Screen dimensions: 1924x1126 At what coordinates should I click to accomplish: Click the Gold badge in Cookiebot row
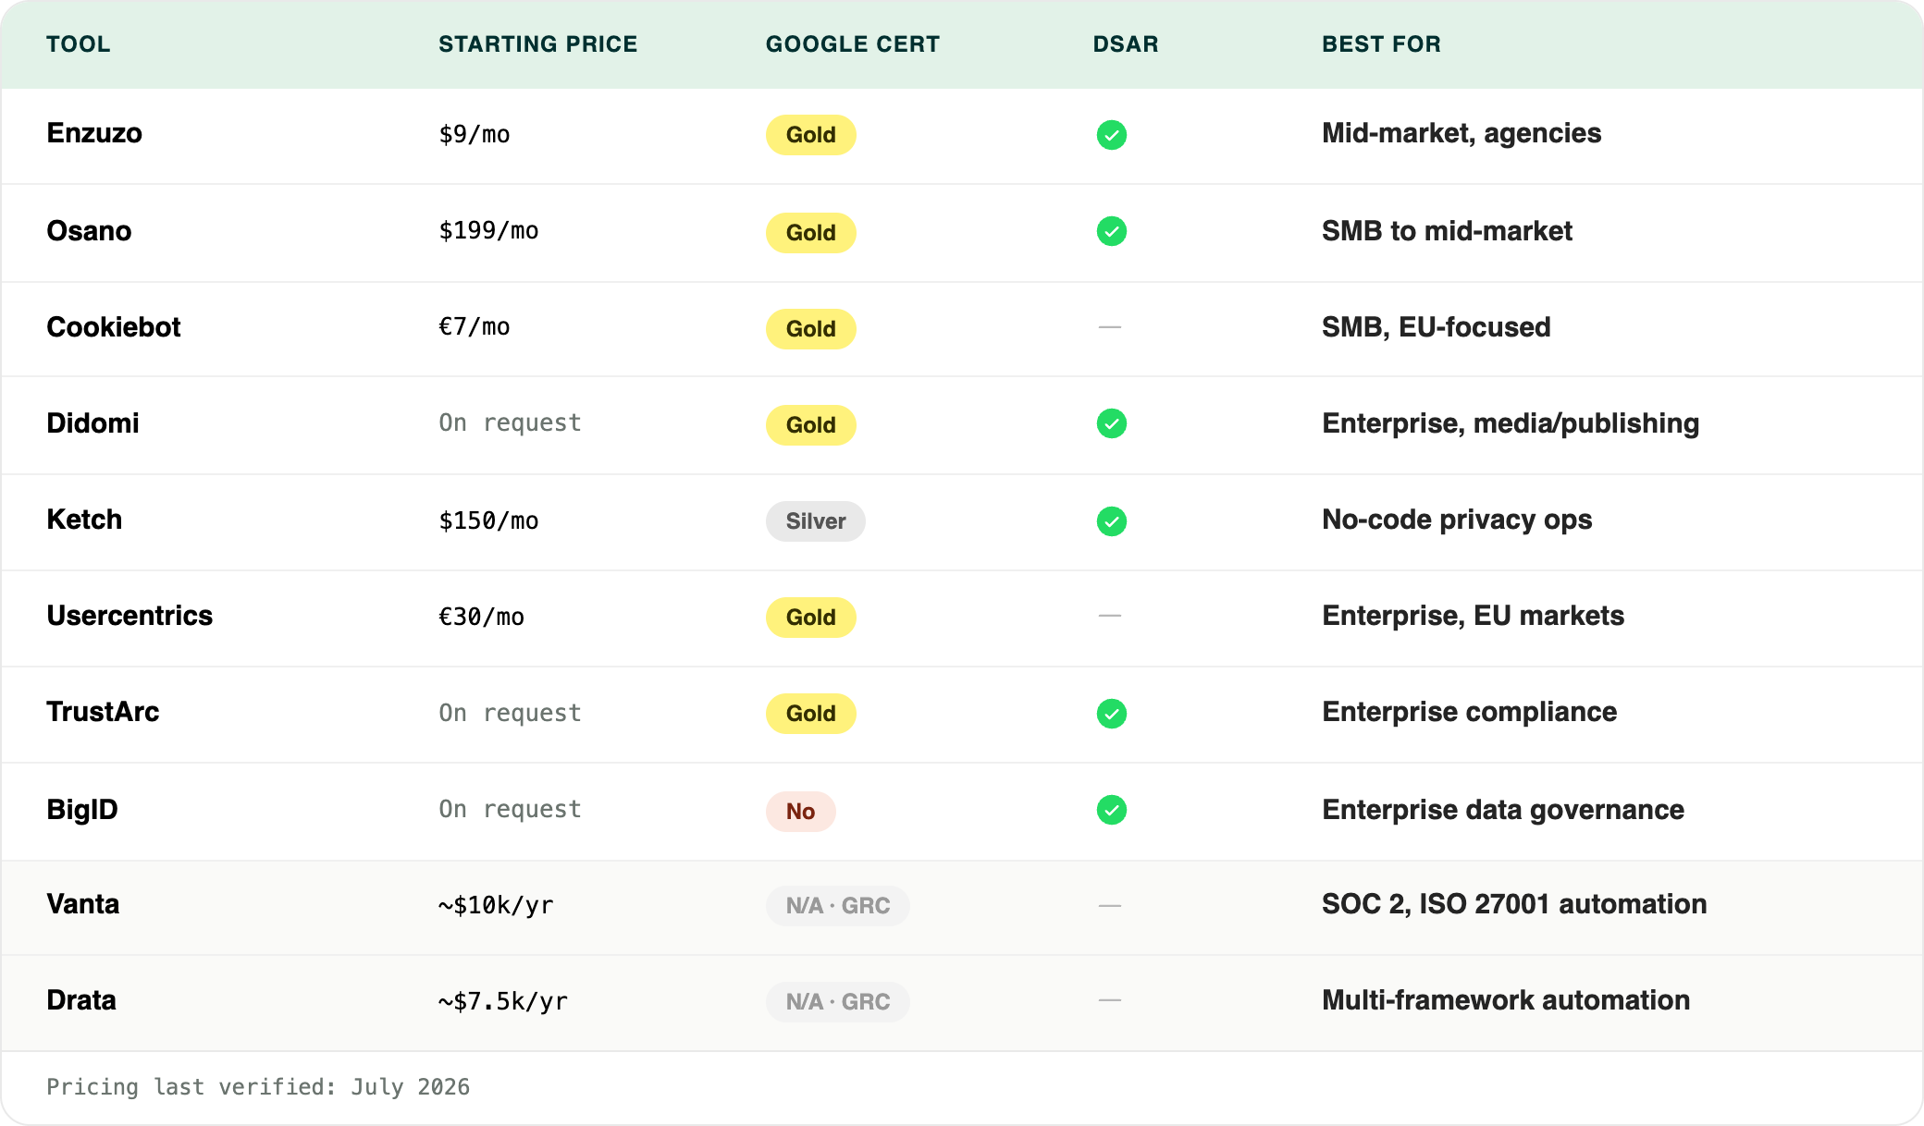(810, 329)
